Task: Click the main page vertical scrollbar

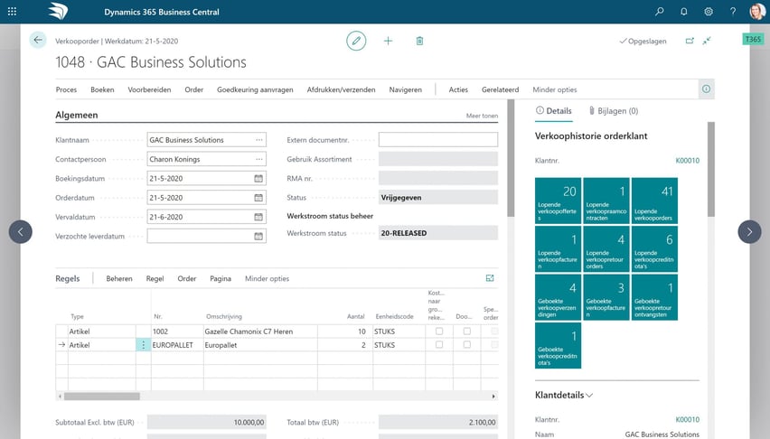Action: (511, 158)
